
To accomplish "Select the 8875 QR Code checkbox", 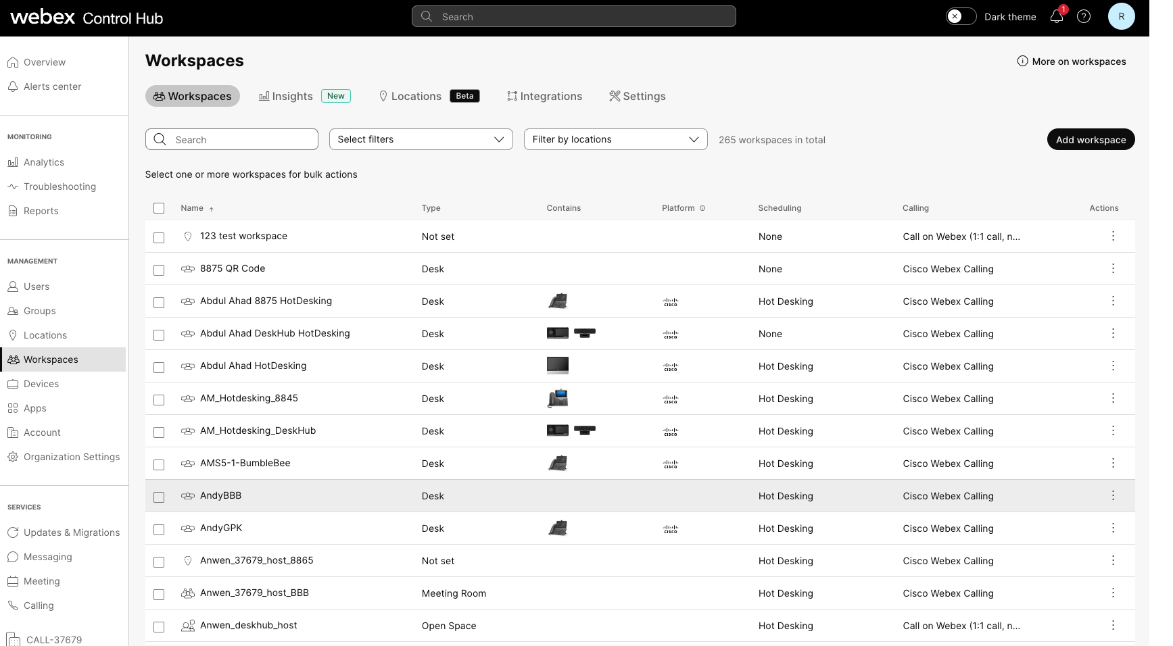I will tap(159, 270).
